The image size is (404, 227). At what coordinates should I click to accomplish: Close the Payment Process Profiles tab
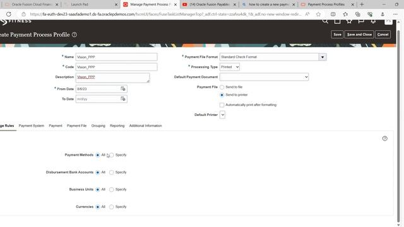tap(352, 4)
